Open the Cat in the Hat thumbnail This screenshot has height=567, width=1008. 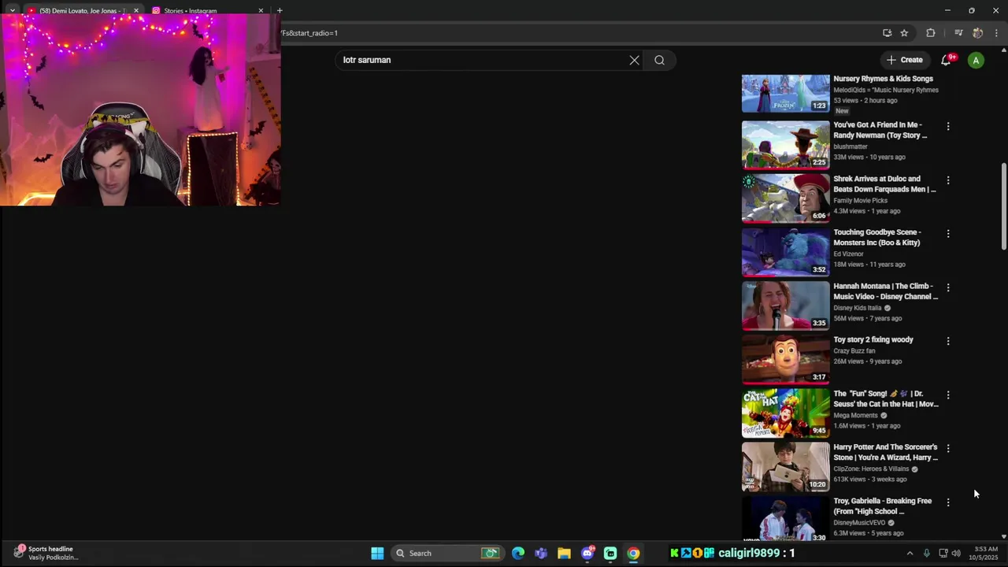785,413
